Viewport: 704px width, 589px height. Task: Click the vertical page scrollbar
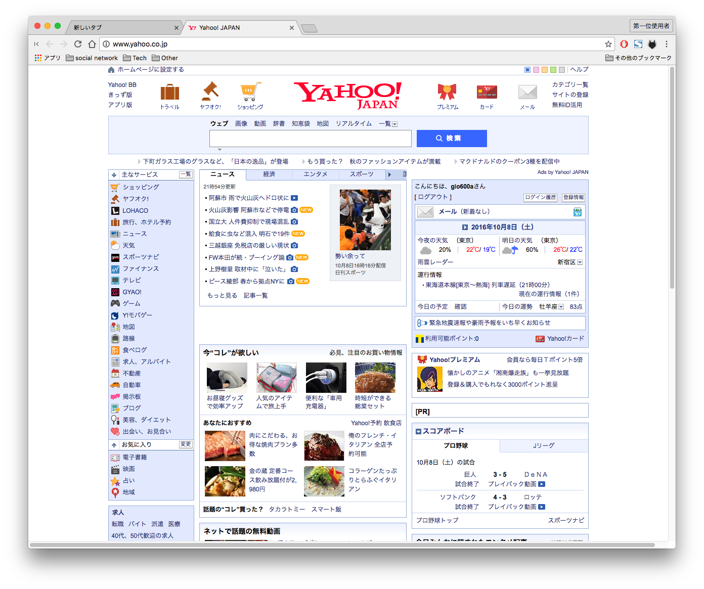pyautogui.click(x=672, y=177)
